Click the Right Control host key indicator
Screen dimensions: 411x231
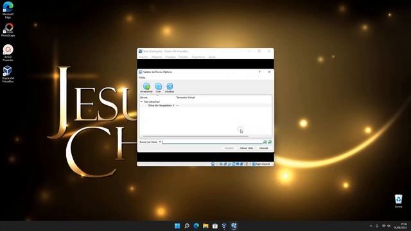coord(263,164)
